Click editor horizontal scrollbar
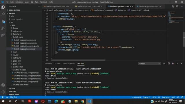This screenshot has width=185, height=104. 78,60
